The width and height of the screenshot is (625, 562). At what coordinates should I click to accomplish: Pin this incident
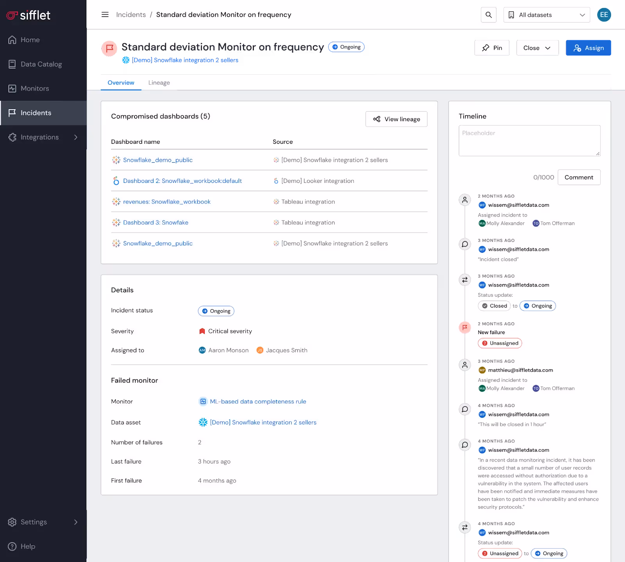coord(492,48)
